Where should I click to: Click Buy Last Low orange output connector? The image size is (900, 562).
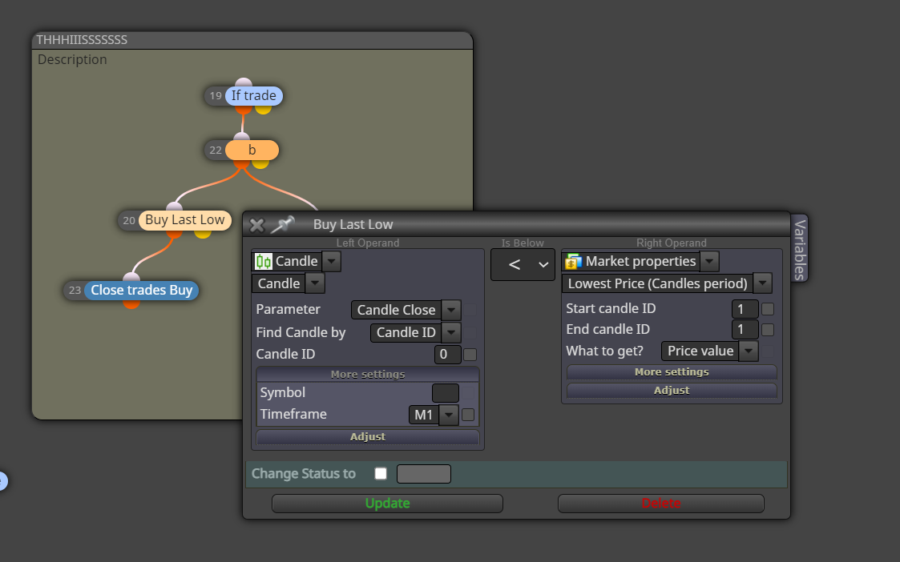(175, 234)
